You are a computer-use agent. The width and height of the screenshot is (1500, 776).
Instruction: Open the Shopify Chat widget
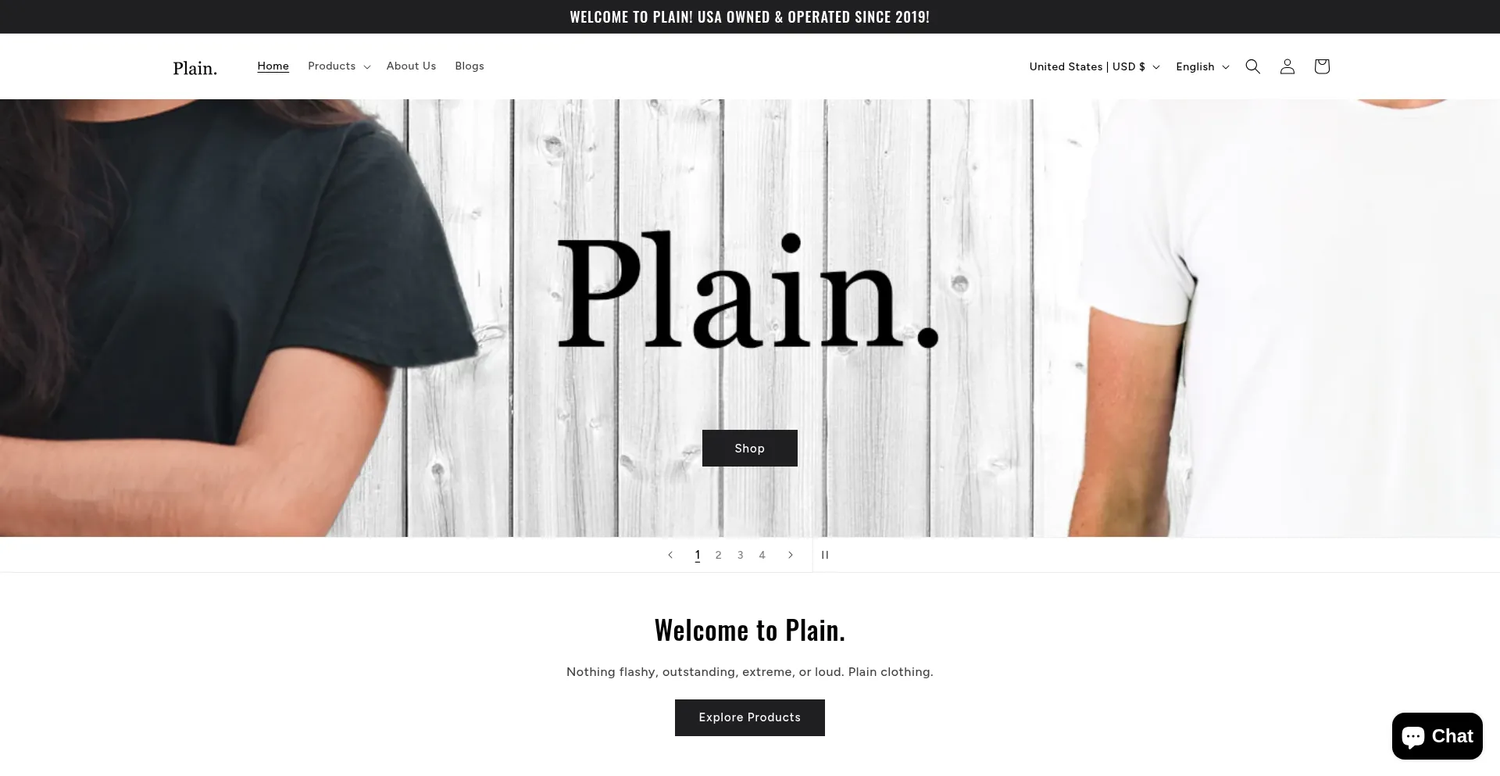point(1437,736)
